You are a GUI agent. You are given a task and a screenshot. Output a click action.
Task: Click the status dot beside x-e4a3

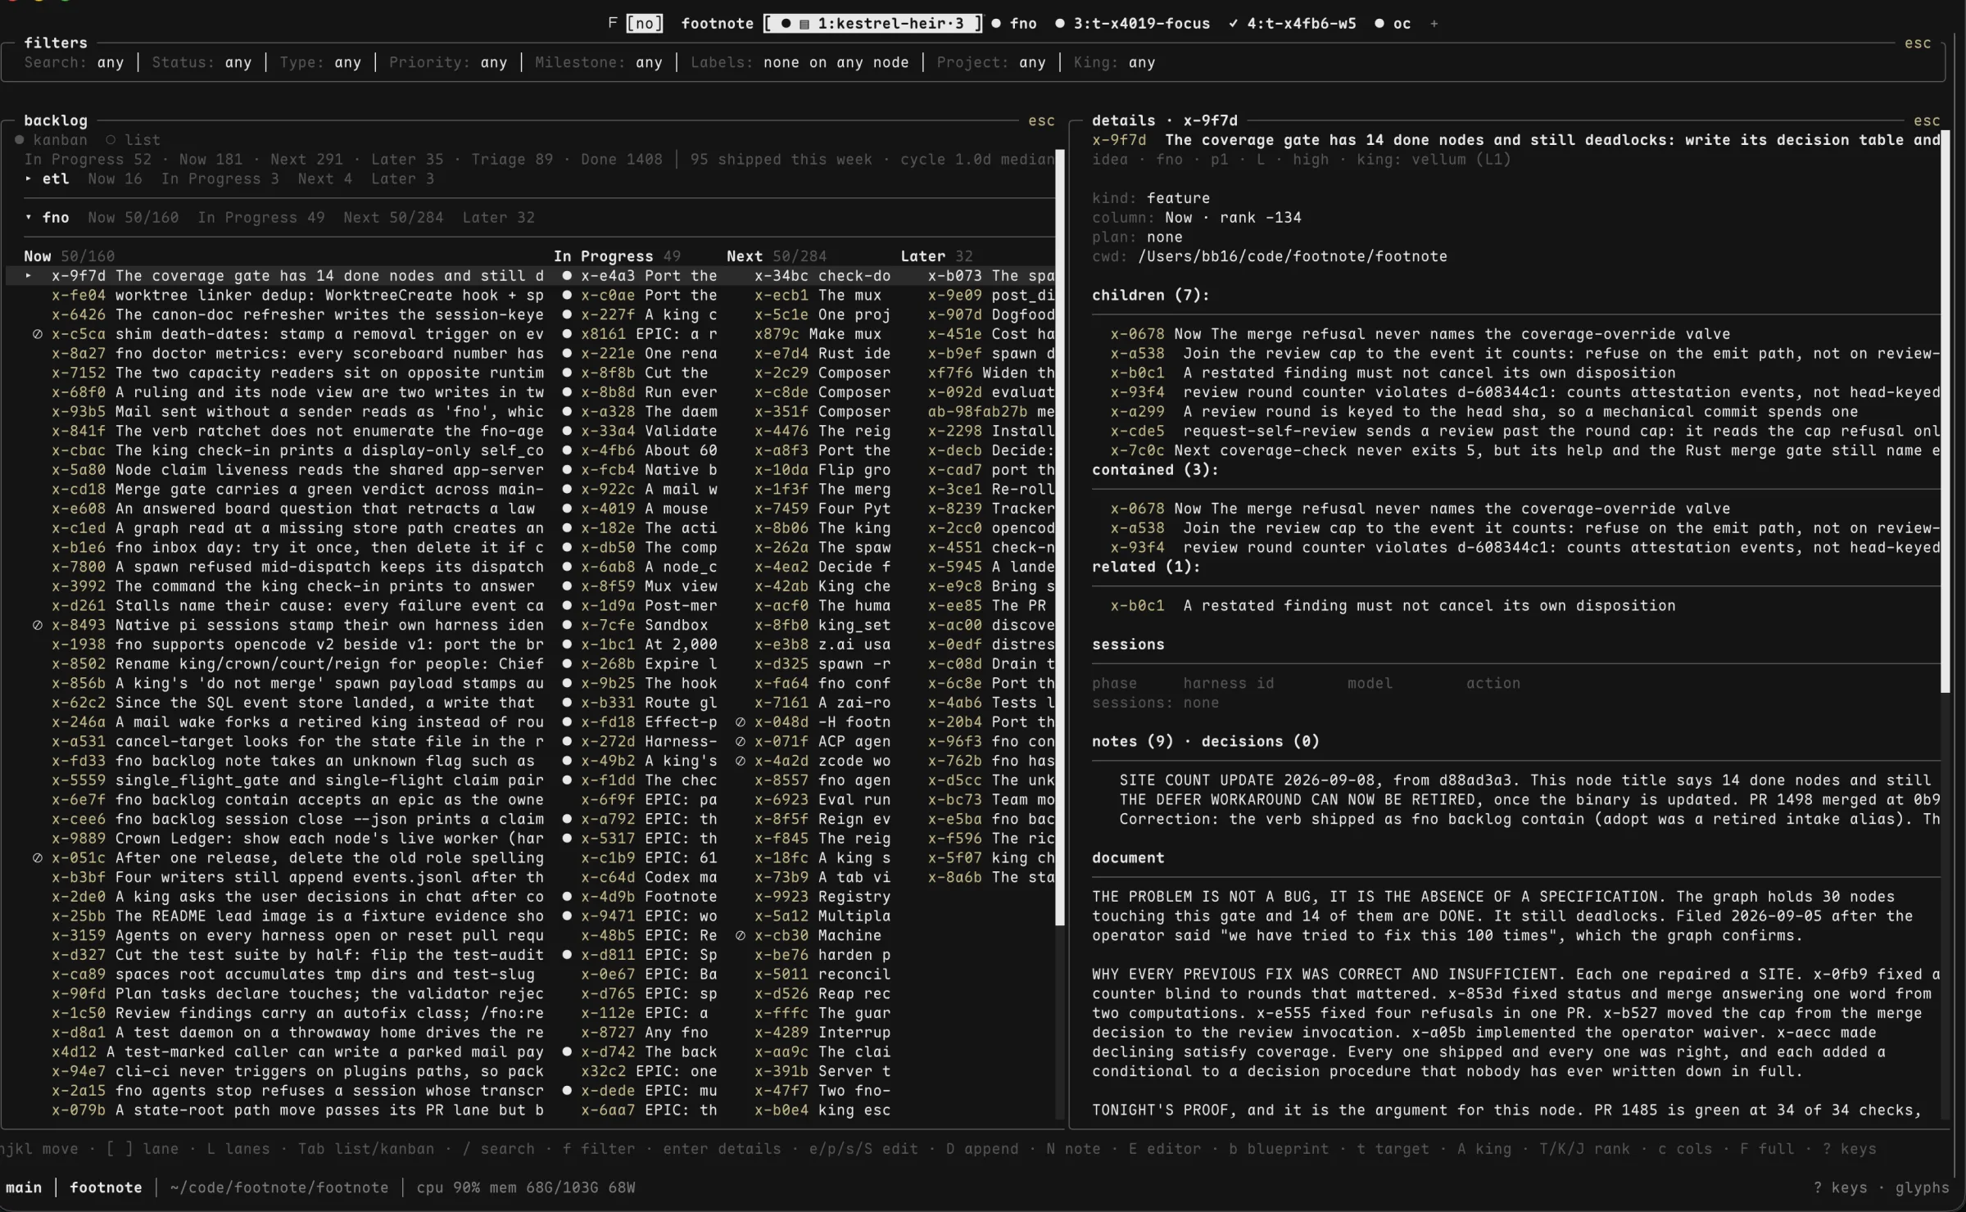(x=567, y=276)
